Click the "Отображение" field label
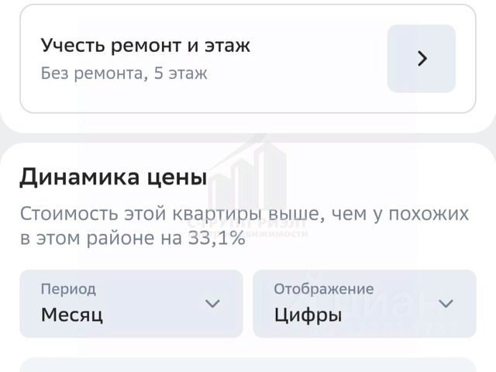Viewport: 496px width, 372px height. tap(324, 289)
